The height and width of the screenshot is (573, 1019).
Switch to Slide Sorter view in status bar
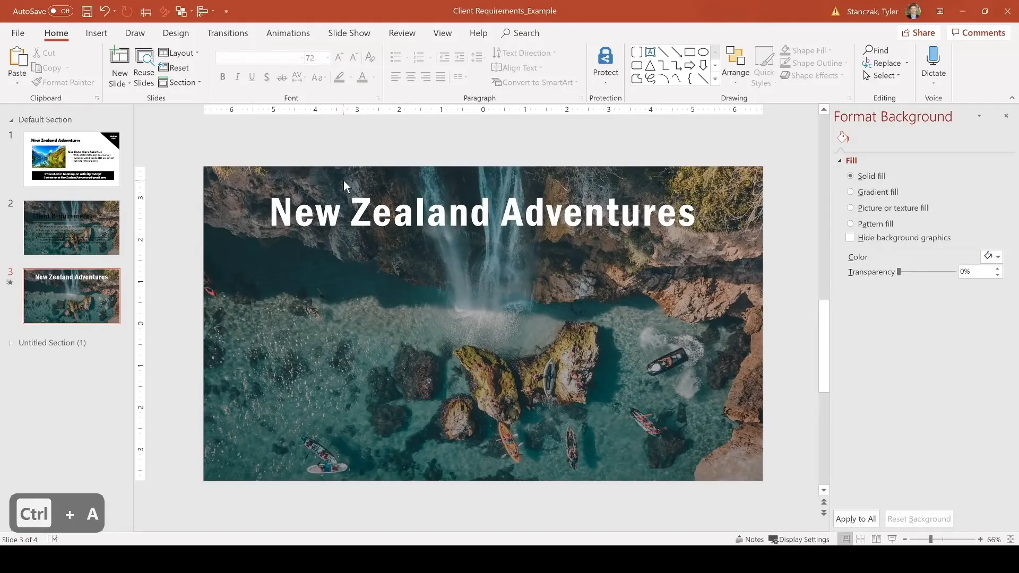(861, 539)
